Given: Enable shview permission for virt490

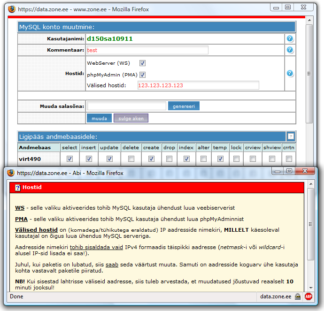Looking at the screenshot, I should pos(272,159).
